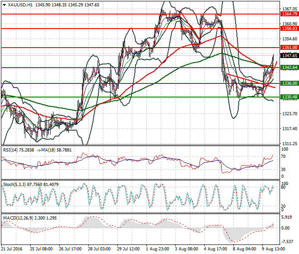Click the RSI(14) indicator label
299x254 pixels.
click(x=10, y=150)
